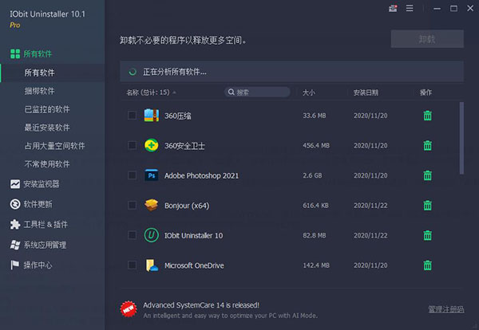Click the 360压缩 program name
This screenshot has width=479, height=330.
(178, 116)
